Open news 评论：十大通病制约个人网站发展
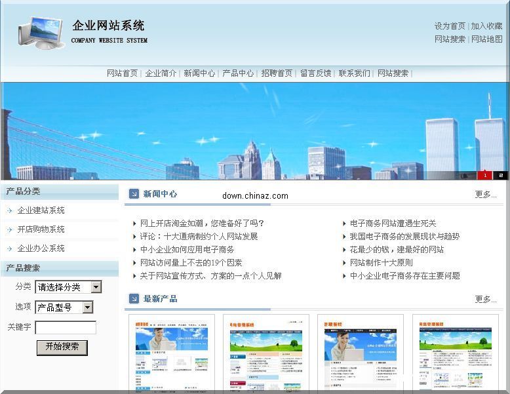Image resolution: width=510 pixels, height=394 pixels. click(x=199, y=237)
